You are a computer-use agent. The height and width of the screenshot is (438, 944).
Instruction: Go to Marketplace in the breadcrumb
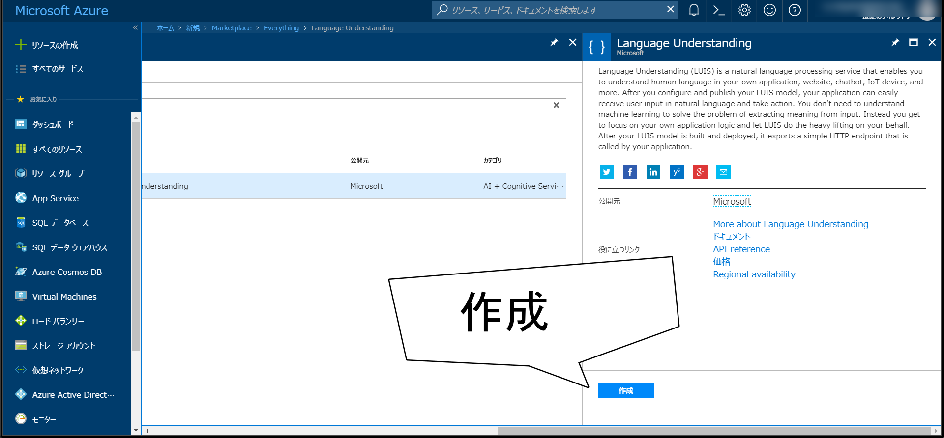(x=232, y=28)
